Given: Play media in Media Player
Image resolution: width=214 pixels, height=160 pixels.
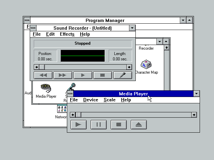Looking at the screenshot, I should click(79, 124).
